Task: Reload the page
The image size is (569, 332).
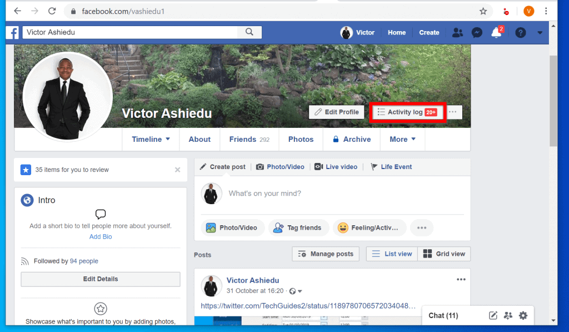Action: (x=52, y=11)
